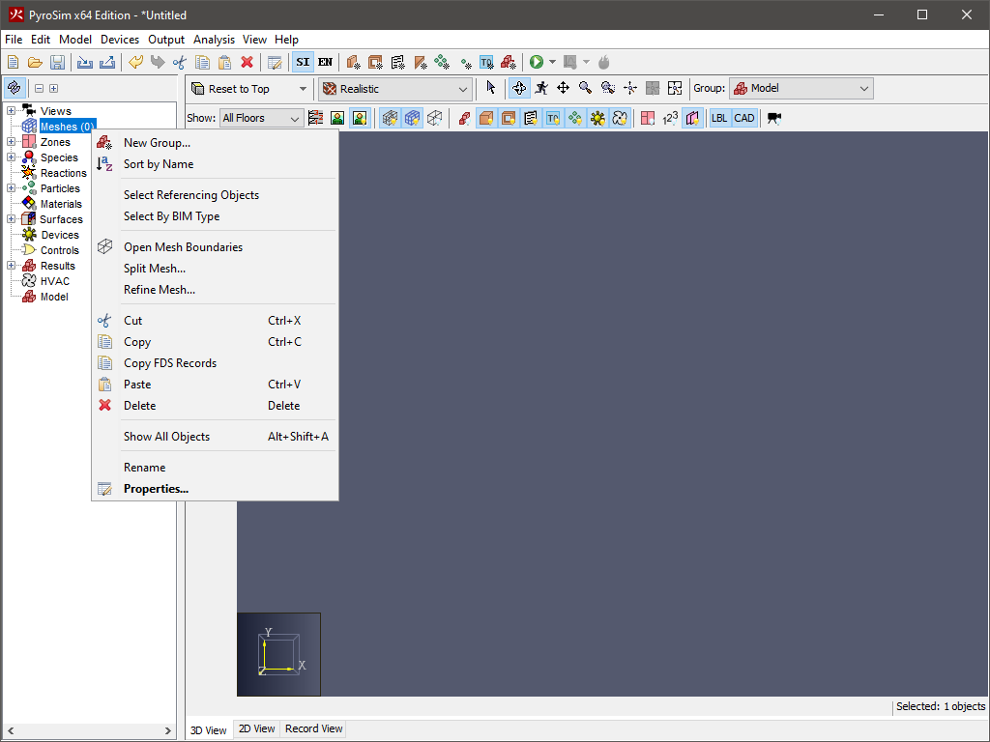Click the New Group toolbar icon
This screenshot has width=990, height=742.
[x=509, y=63]
